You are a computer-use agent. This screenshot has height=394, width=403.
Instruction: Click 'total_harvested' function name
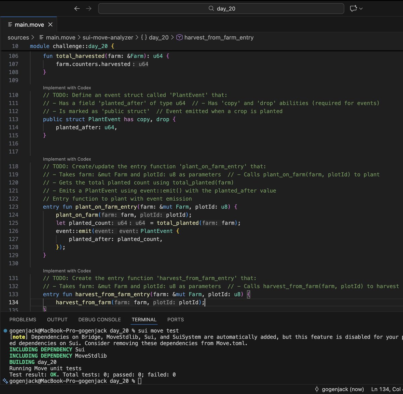click(80, 56)
